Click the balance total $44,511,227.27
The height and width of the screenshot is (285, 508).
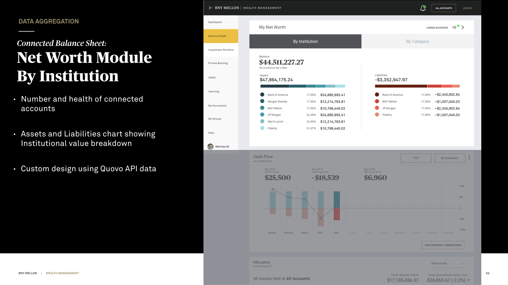coord(282,62)
